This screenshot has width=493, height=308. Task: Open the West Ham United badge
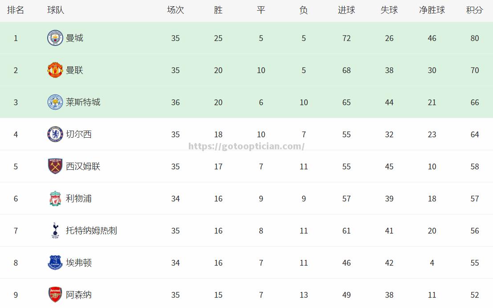pyautogui.click(x=55, y=166)
